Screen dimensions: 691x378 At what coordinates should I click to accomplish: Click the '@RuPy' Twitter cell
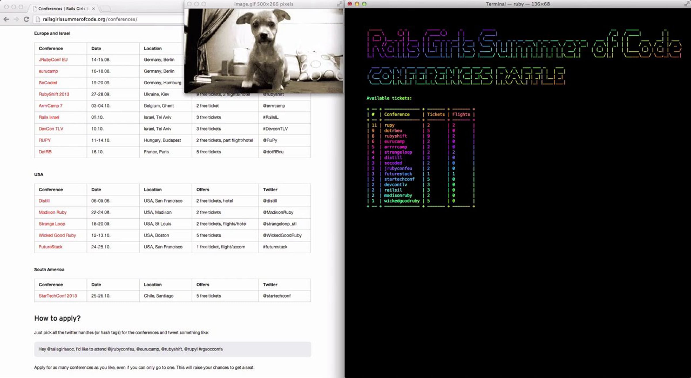(284, 140)
